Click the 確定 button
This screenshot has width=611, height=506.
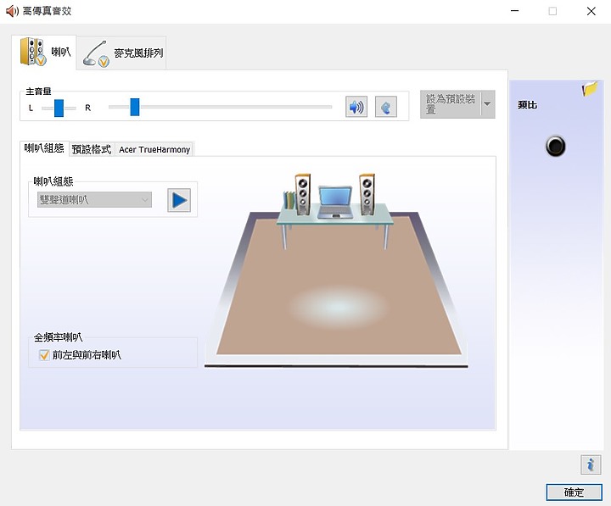[x=574, y=492]
